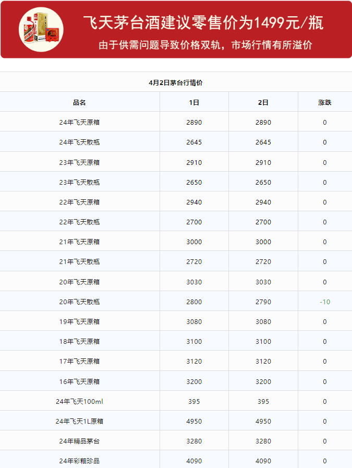Click 2日 price 2700 for 22年飞天散瓶
This screenshot has width=352, height=468.
pyautogui.click(x=263, y=222)
